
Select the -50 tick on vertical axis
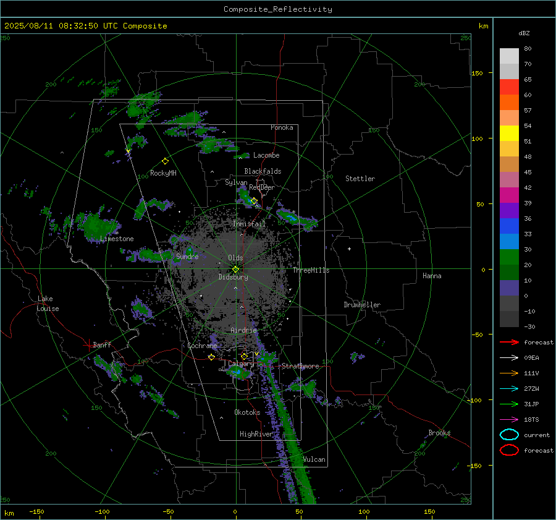point(477,335)
